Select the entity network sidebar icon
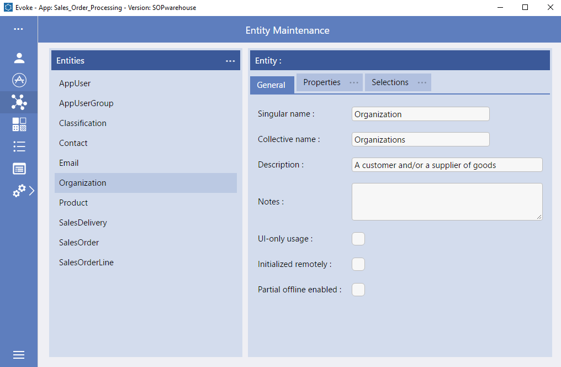Viewport: 561px width, 367px height. [19, 102]
